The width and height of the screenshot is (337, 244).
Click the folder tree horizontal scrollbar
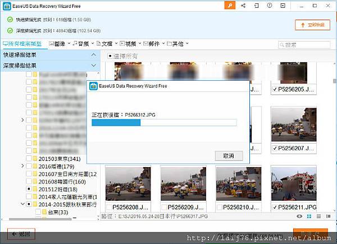click(x=40, y=219)
